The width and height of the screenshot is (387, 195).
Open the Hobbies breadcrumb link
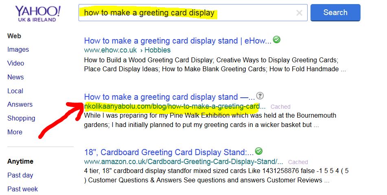click(x=157, y=50)
